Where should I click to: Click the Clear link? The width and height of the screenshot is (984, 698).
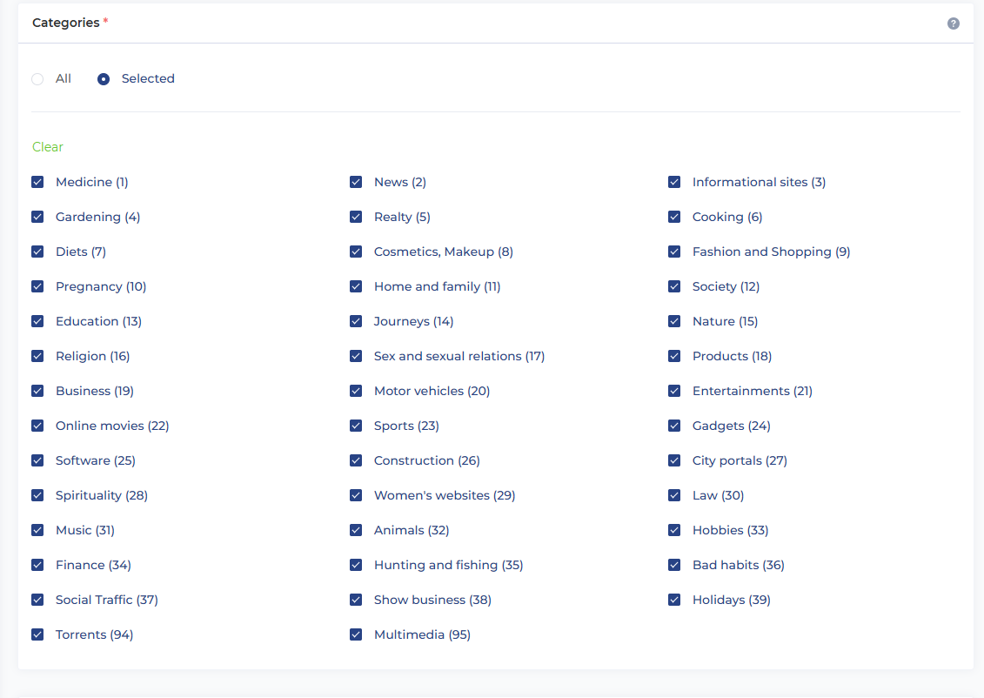(x=48, y=147)
